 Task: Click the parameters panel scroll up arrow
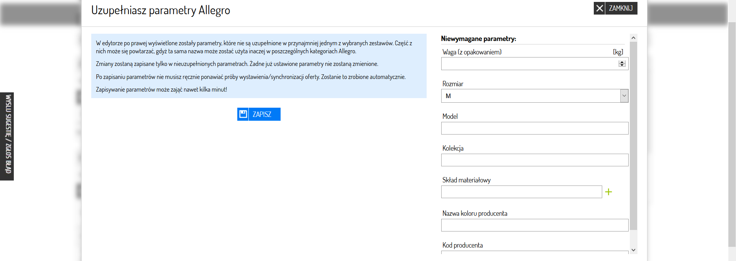coord(633,38)
